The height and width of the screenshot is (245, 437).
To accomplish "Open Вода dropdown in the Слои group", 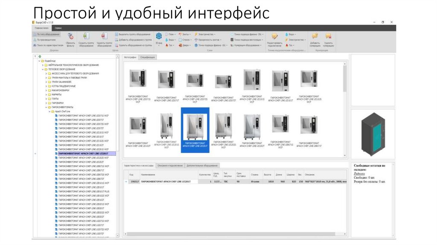I will 171,40.
